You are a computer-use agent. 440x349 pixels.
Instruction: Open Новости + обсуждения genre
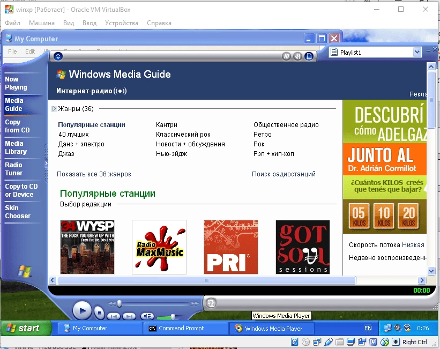click(190, 144)
